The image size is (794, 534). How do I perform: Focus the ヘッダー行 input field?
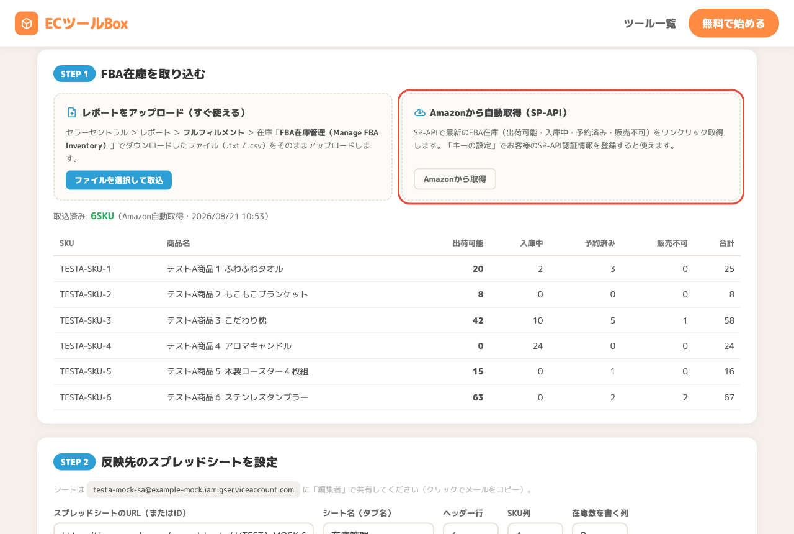coord(471,528)
